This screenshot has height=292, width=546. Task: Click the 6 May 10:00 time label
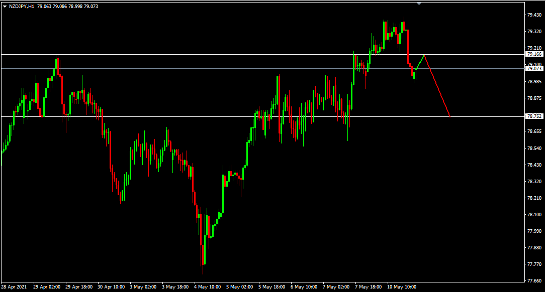(304, 287)
